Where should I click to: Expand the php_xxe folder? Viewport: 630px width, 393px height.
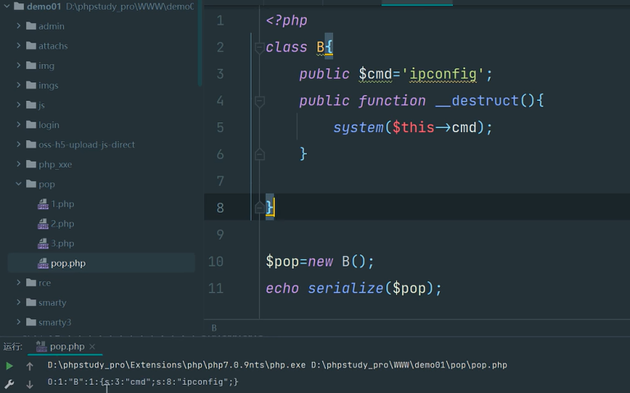point(19,165)
